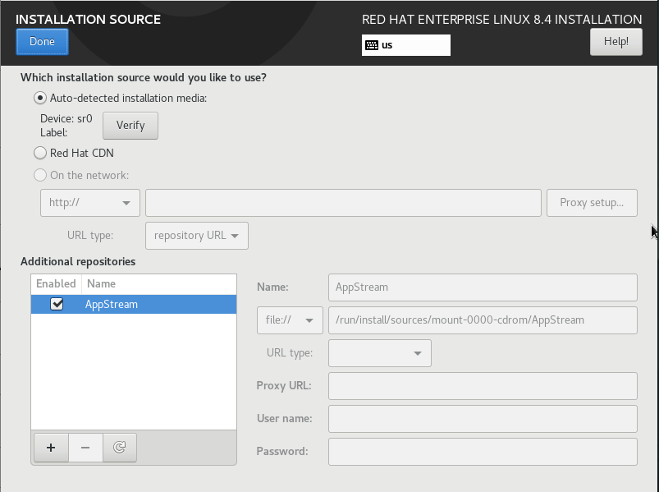
Task: Click the us keyboard layout indicator
Action: (x=406, y=45)
